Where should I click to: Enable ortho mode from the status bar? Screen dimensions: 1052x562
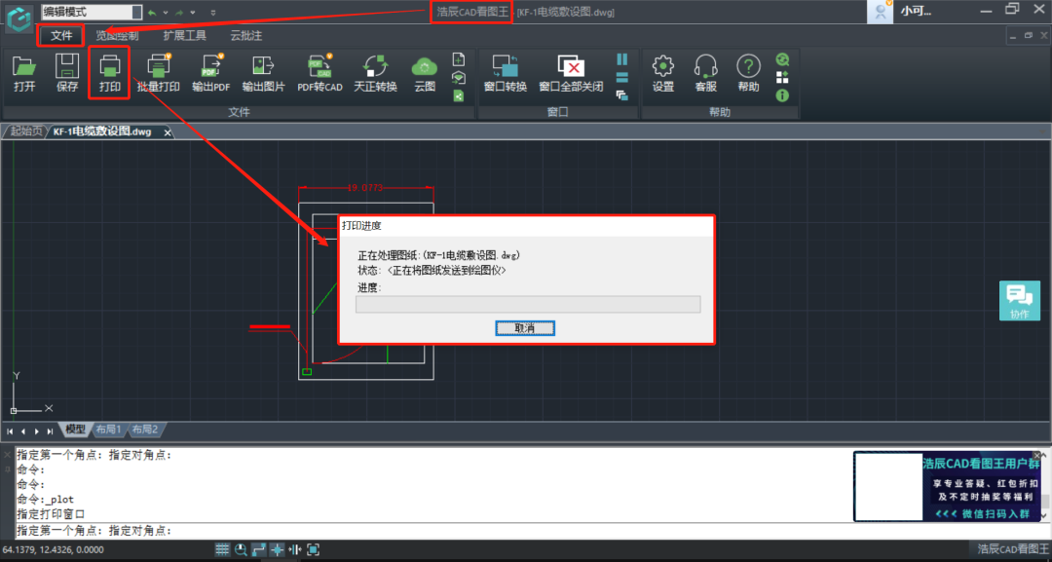[x=258, y=548]
